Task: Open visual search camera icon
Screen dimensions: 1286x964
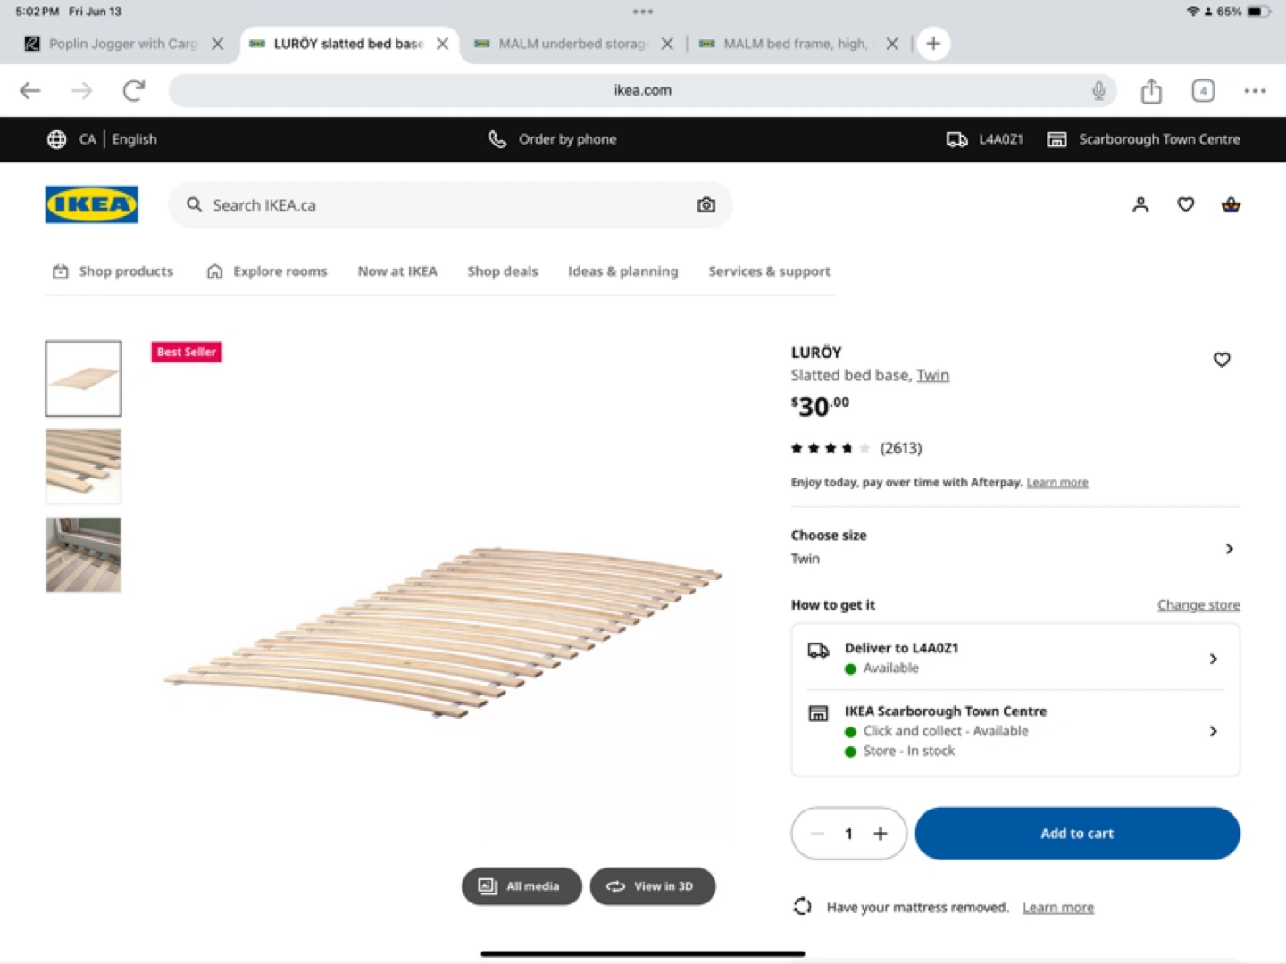Action: (706, 204)
